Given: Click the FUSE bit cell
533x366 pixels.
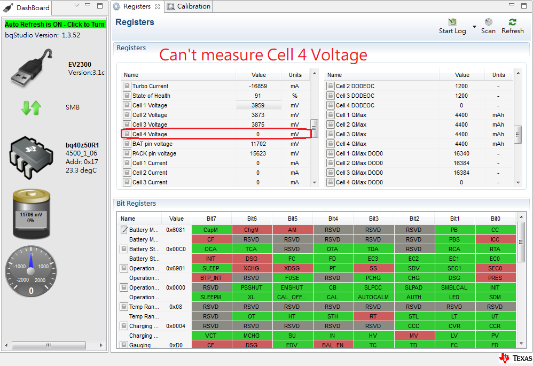Looking at the screenshot, I should tap(292, 278).
